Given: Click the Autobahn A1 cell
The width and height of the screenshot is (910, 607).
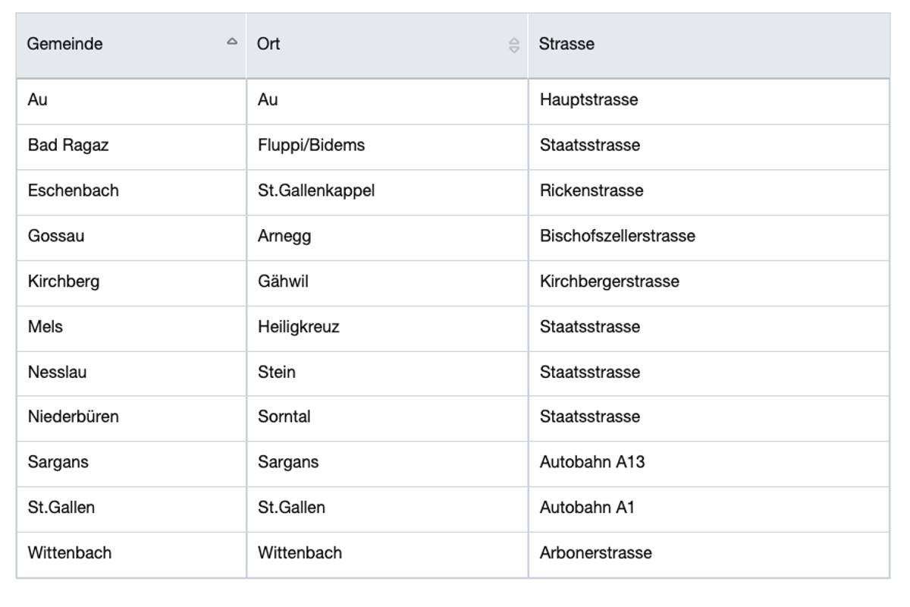Looking at the screenshot, I should click(587, 508).
